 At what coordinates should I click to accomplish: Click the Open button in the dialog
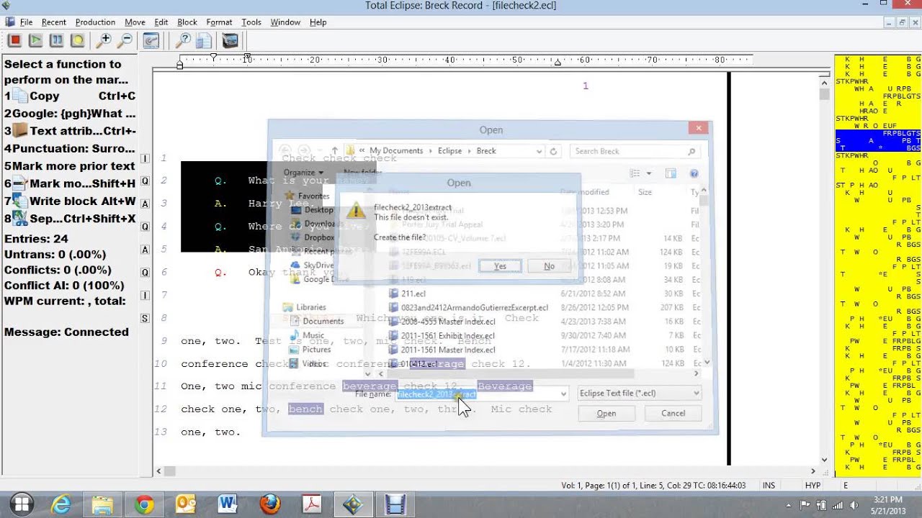point(607,413)
